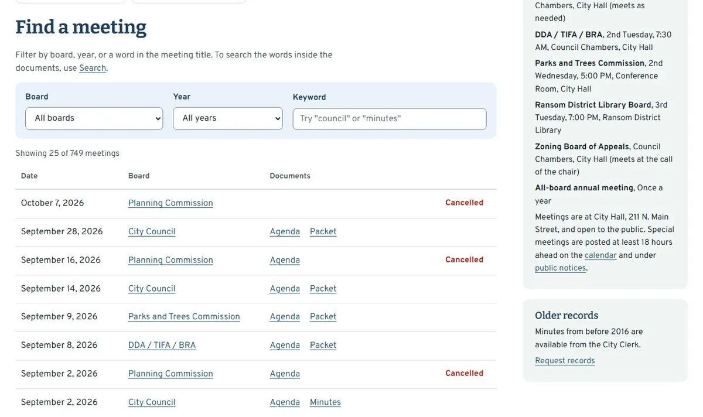Click the 'Showing 25 of 749 meetings' text

(67, 153)
